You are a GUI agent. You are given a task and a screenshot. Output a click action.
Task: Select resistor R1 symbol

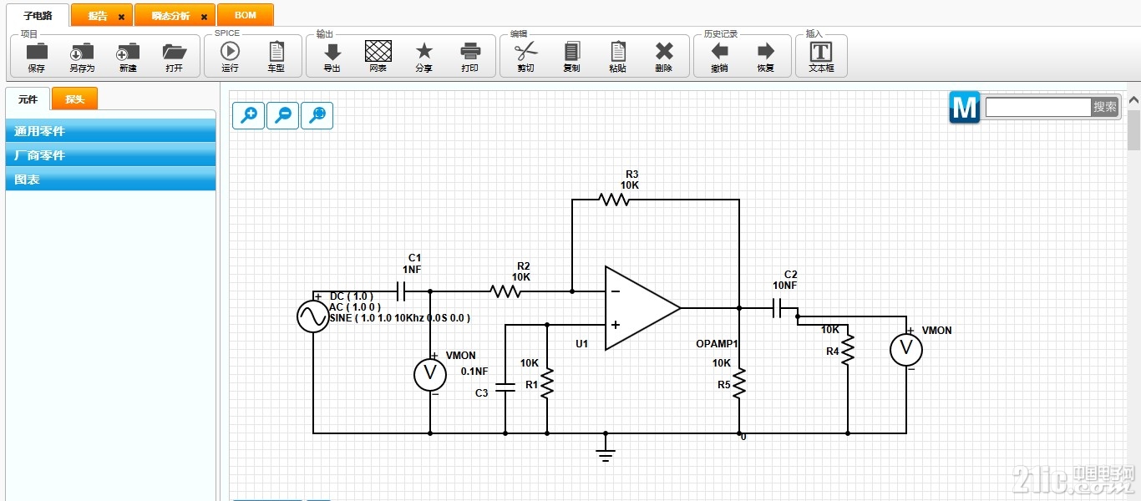(x=547, y=383)
